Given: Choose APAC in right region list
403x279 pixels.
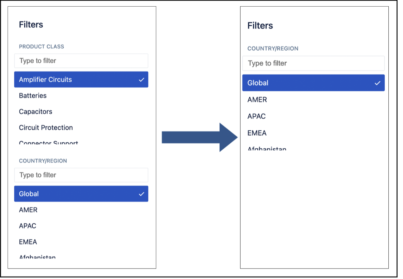Looking at the screenshot, I should (257, 116).
